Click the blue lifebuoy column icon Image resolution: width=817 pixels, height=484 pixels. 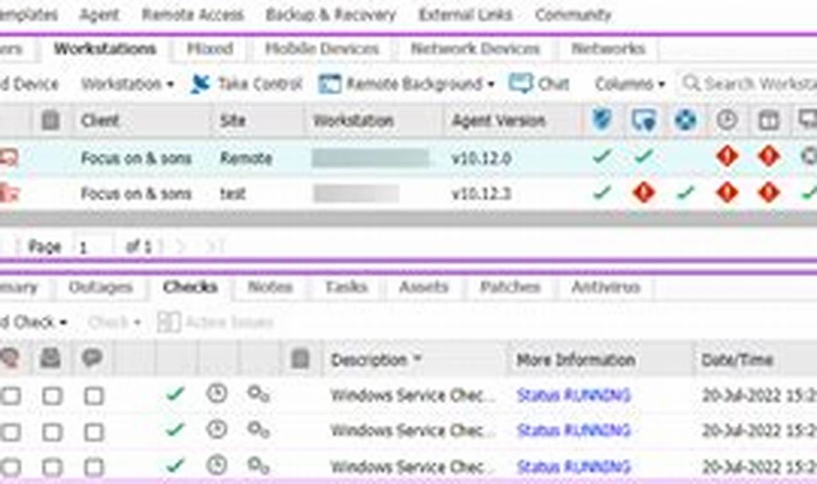(685, 121)
